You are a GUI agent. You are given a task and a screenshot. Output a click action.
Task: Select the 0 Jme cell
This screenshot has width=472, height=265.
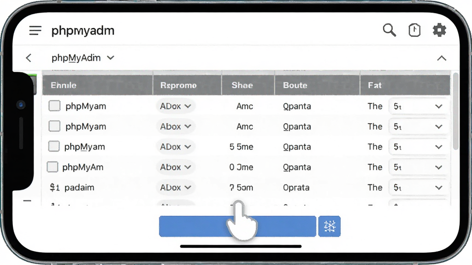click(241, 167)
